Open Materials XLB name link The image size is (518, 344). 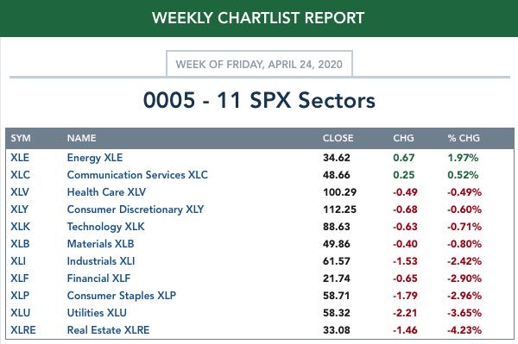coord(100,244)
